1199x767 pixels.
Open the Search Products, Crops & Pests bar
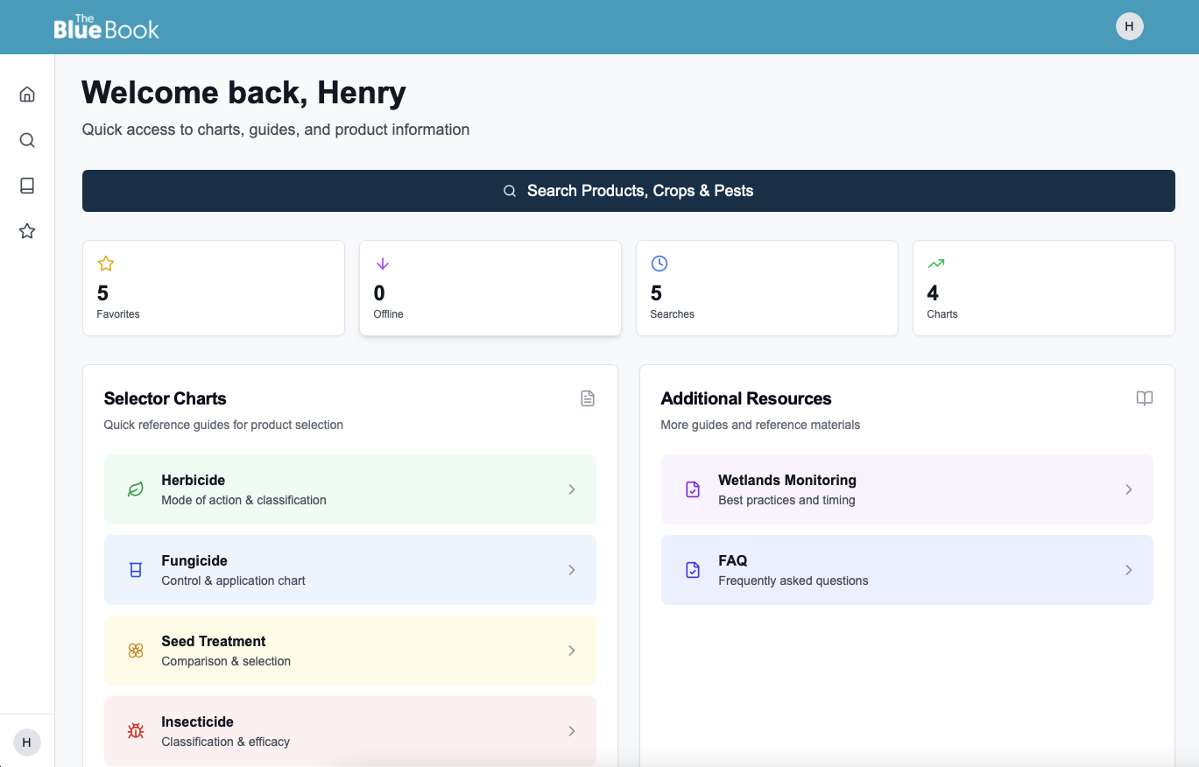tap(628, 190)
